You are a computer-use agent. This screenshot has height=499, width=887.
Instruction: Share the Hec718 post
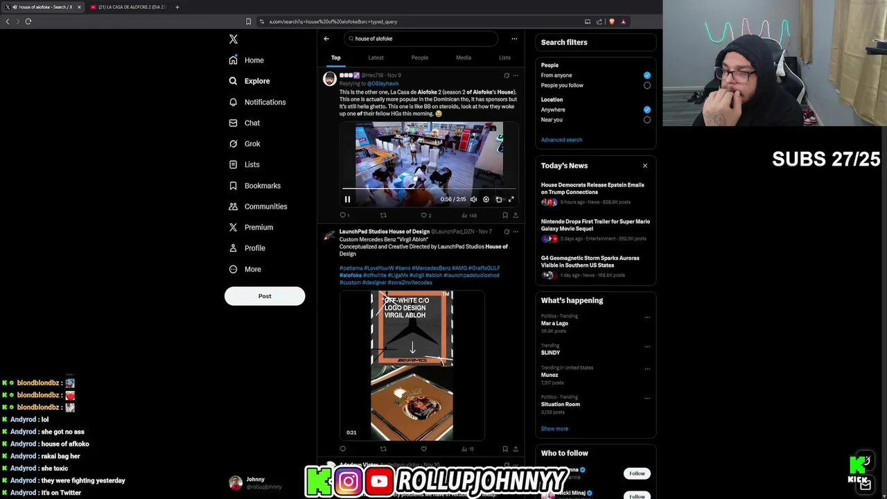(x=516, y=216)
